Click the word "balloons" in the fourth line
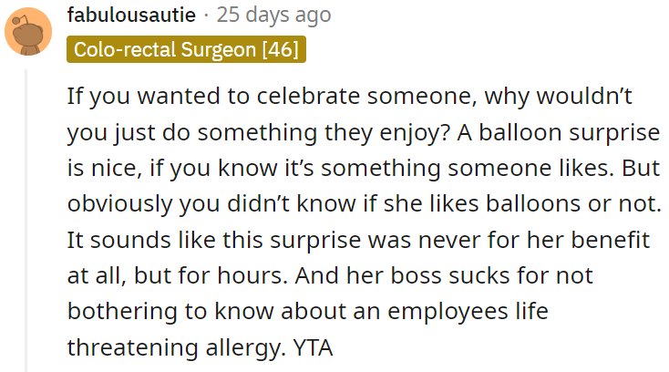The height and width of the screenshot is (372, 669). (520, 201)
